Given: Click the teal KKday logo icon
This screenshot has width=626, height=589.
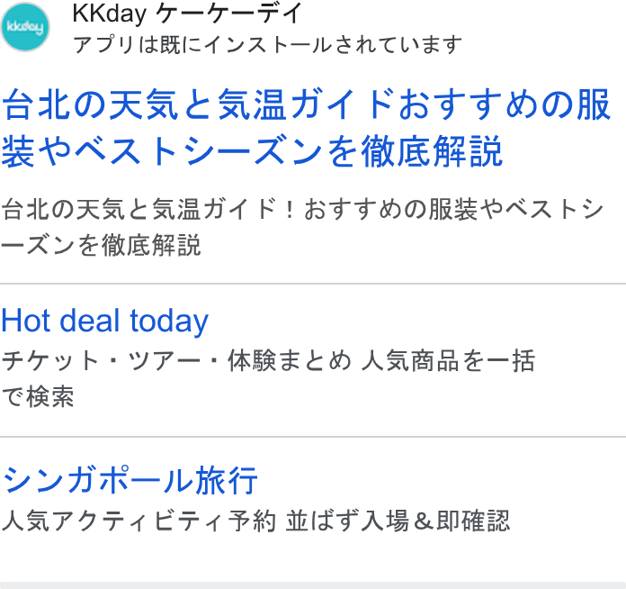Looking at the screenshot, I should [25, 27].
